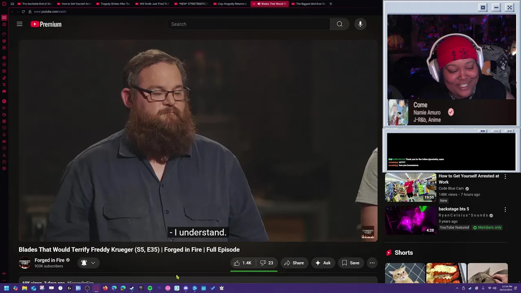Screen dimensions: 521x293
Task: Click the Forged in Fire watermark on video
Action: 368,233
